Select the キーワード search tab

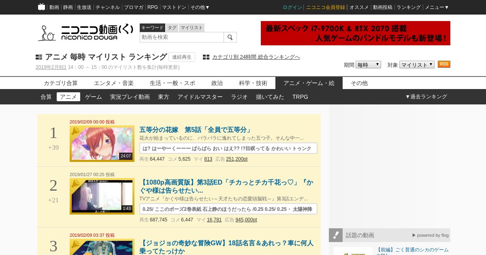click(x=152, y=28)
